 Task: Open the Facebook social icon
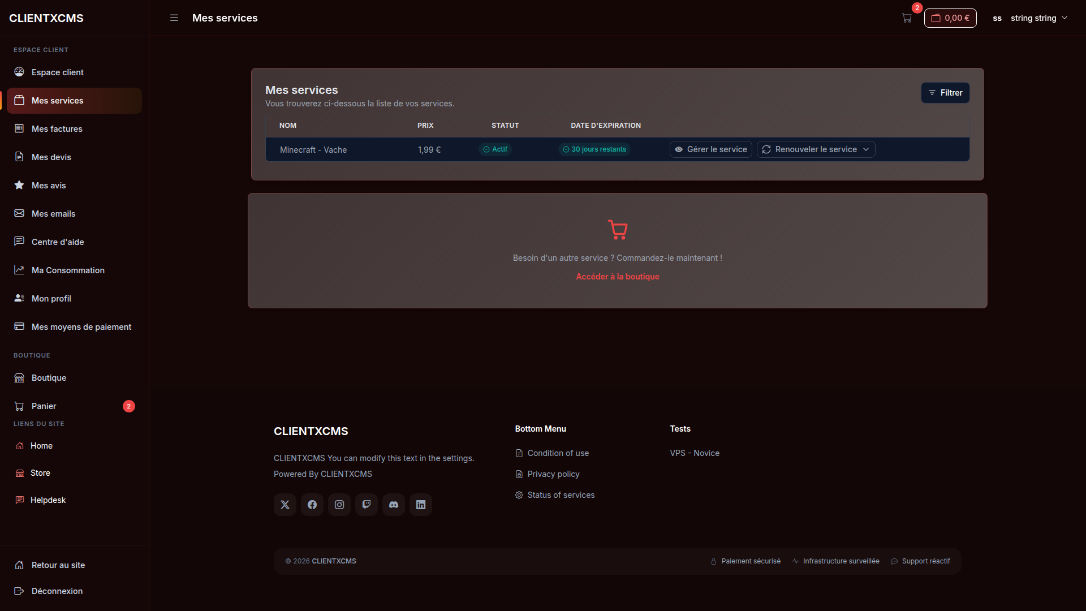pos(312,505)
